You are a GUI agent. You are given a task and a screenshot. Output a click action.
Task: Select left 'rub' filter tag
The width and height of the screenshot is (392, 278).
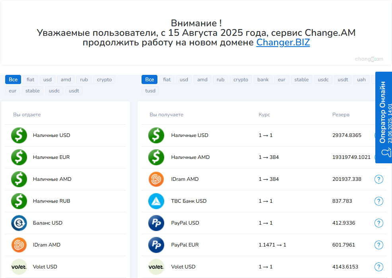[x=84, y=80]
